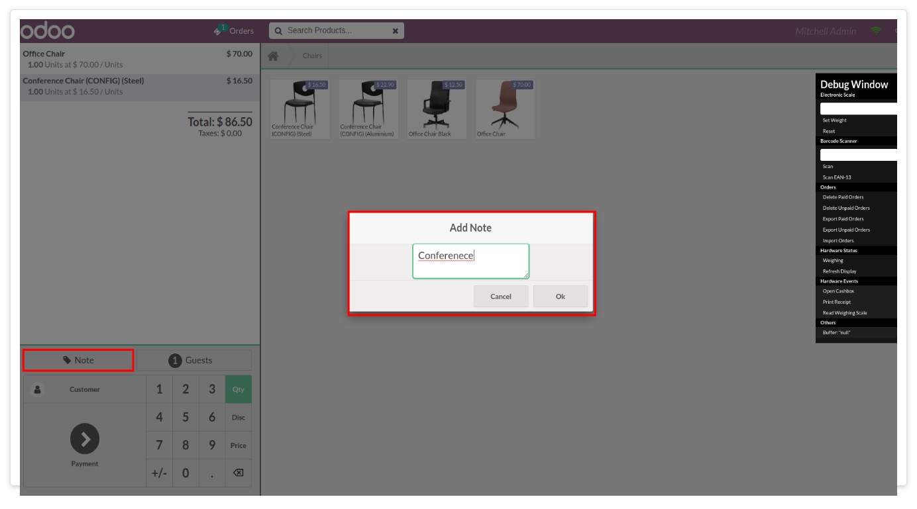
Task: Click Refresh Display debug option
Action: [x=839, y=271]
